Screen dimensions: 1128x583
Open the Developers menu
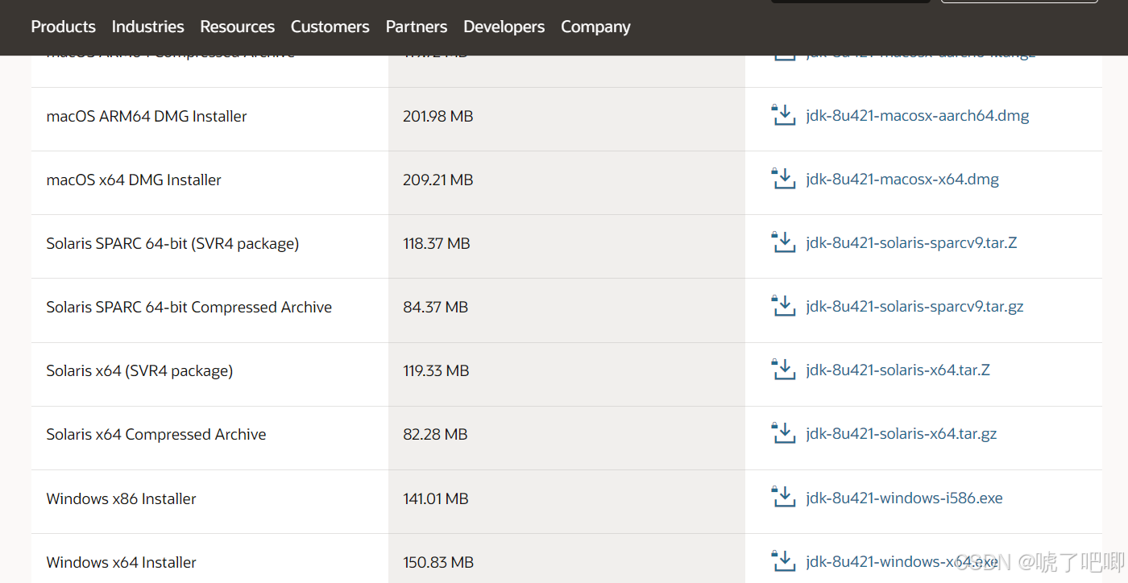pyautogui.click(x=504, y=27)
